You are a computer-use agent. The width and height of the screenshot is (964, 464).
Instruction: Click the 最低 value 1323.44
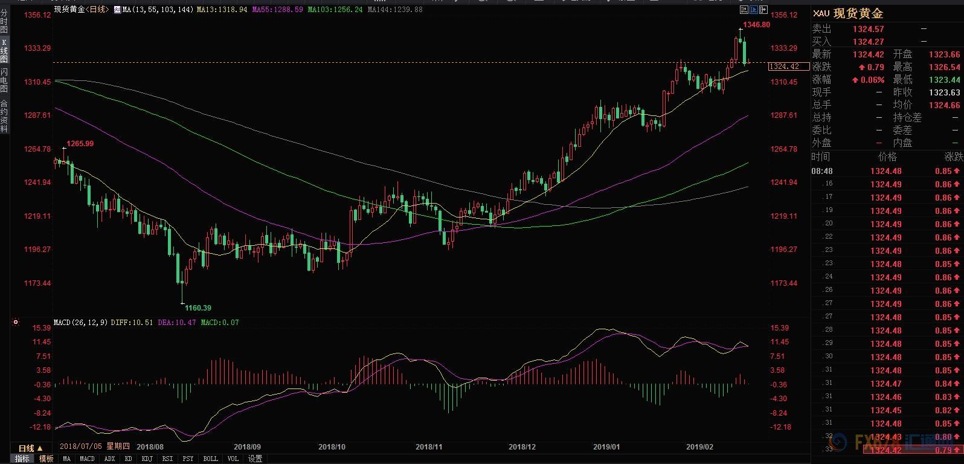945,80
